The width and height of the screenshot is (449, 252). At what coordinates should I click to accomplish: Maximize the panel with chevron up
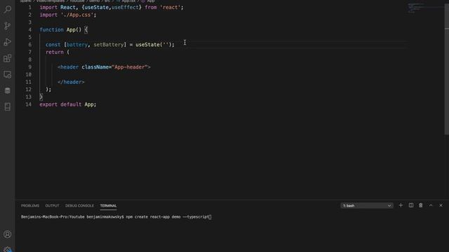coord(431,205)
